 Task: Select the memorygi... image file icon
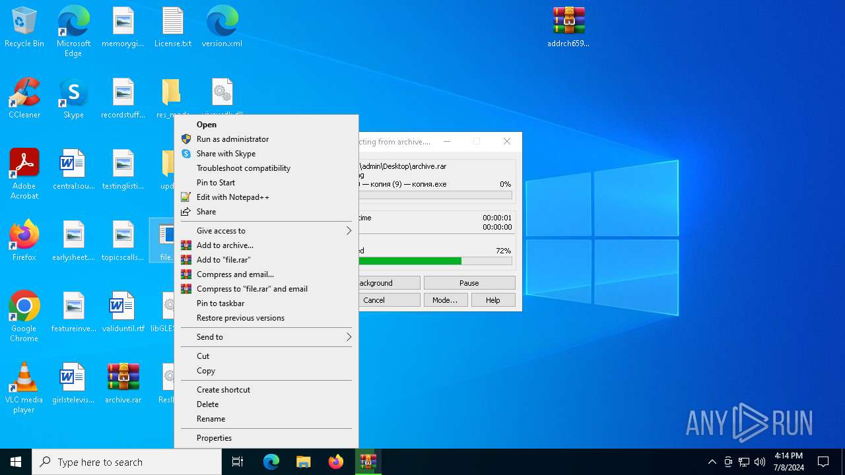coord(123,28)
